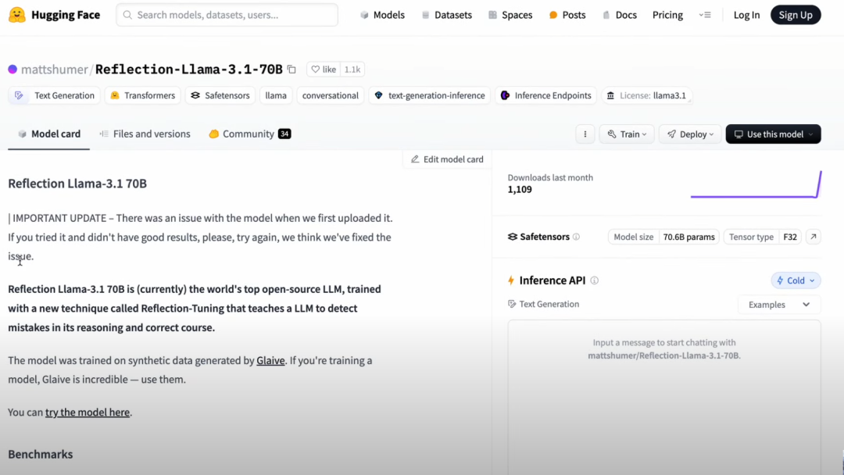Go to Datasets in top navigation
The height and width of the screenshot is (475, 844).
pos(447,15)
